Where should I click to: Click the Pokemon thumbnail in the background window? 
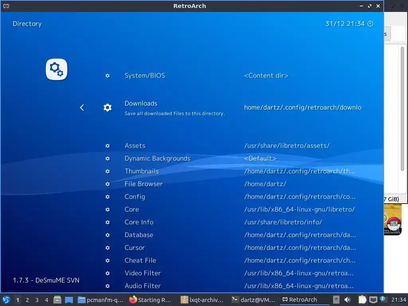tap(392, 220)
